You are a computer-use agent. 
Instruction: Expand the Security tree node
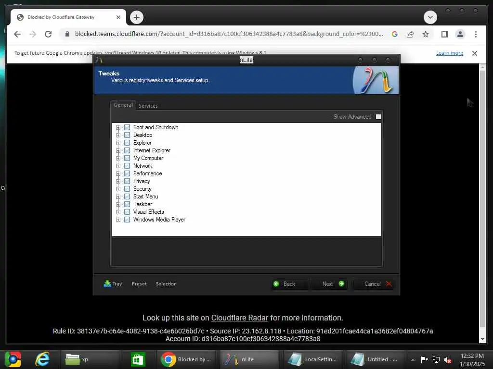[118, 189]
